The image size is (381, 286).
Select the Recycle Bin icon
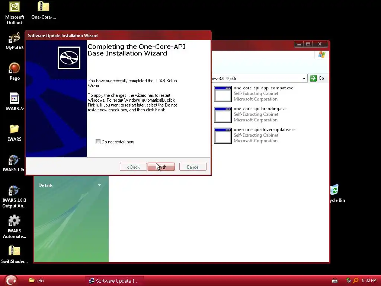(x=334, y=190)
